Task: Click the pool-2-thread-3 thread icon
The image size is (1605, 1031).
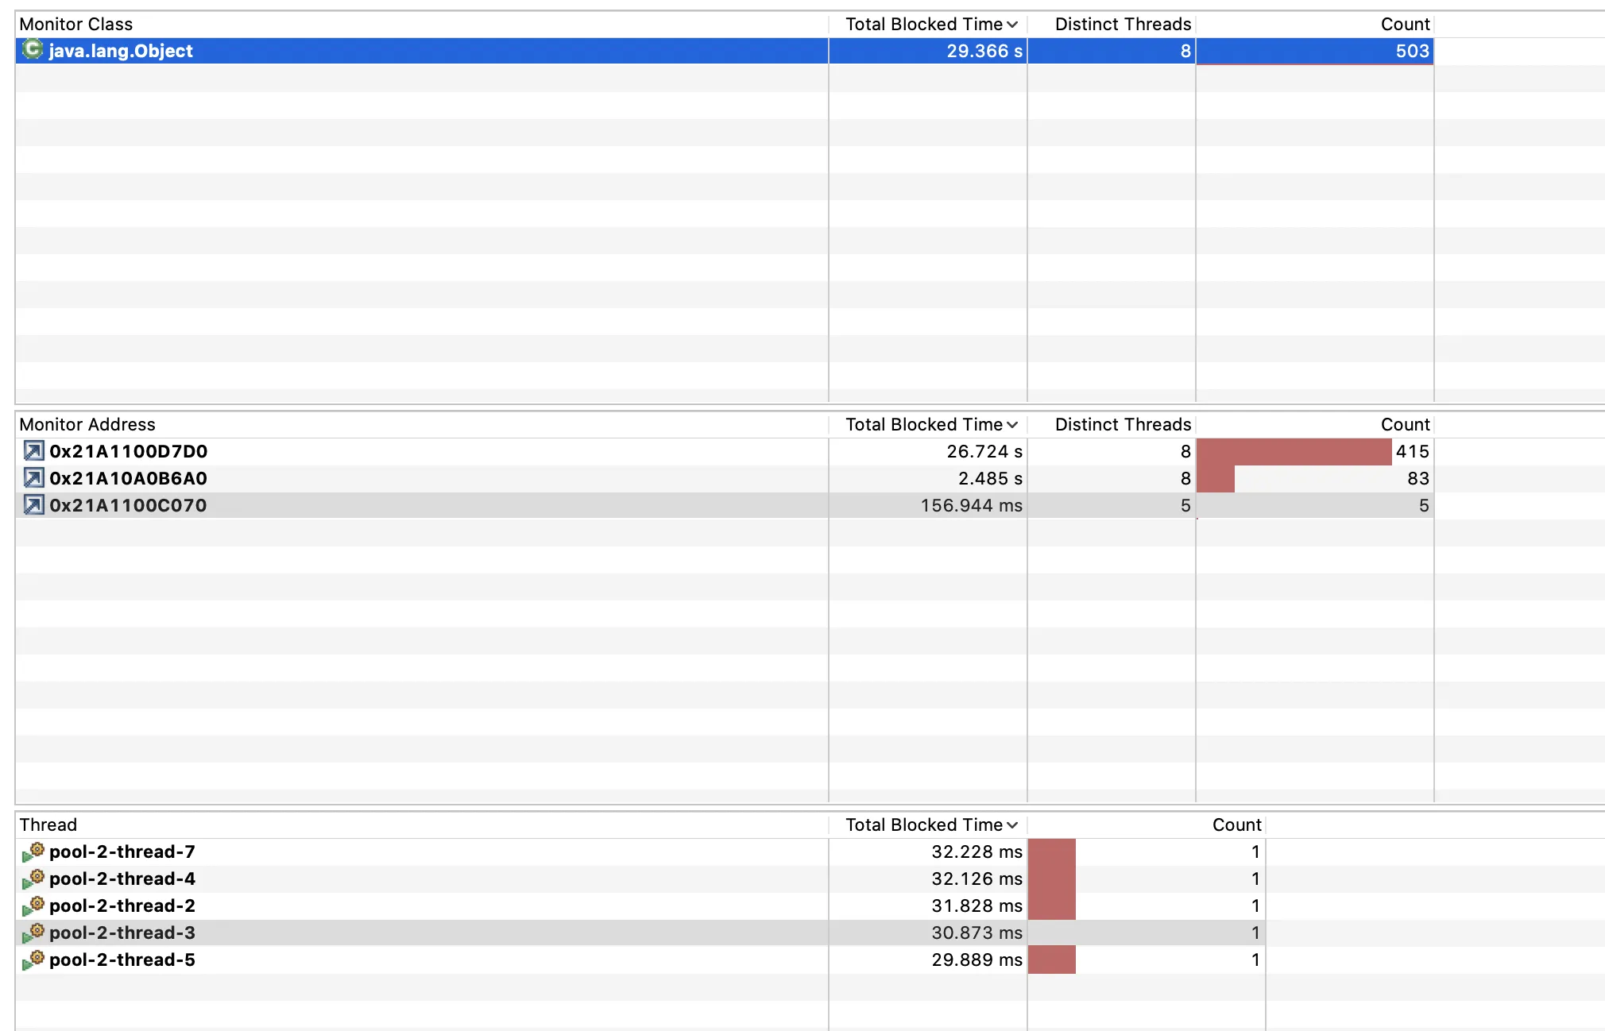Action: (33, 933)
